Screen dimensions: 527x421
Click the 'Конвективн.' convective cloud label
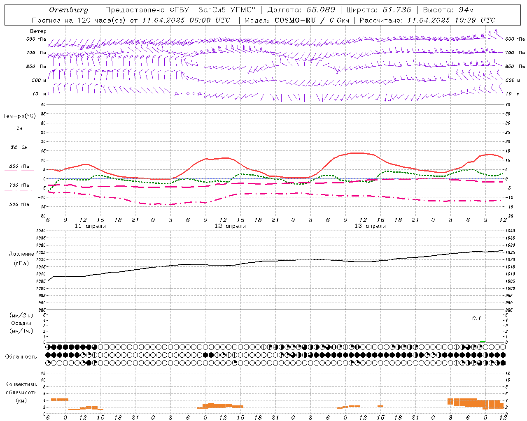pyautogui.click(x=21, y=384)
